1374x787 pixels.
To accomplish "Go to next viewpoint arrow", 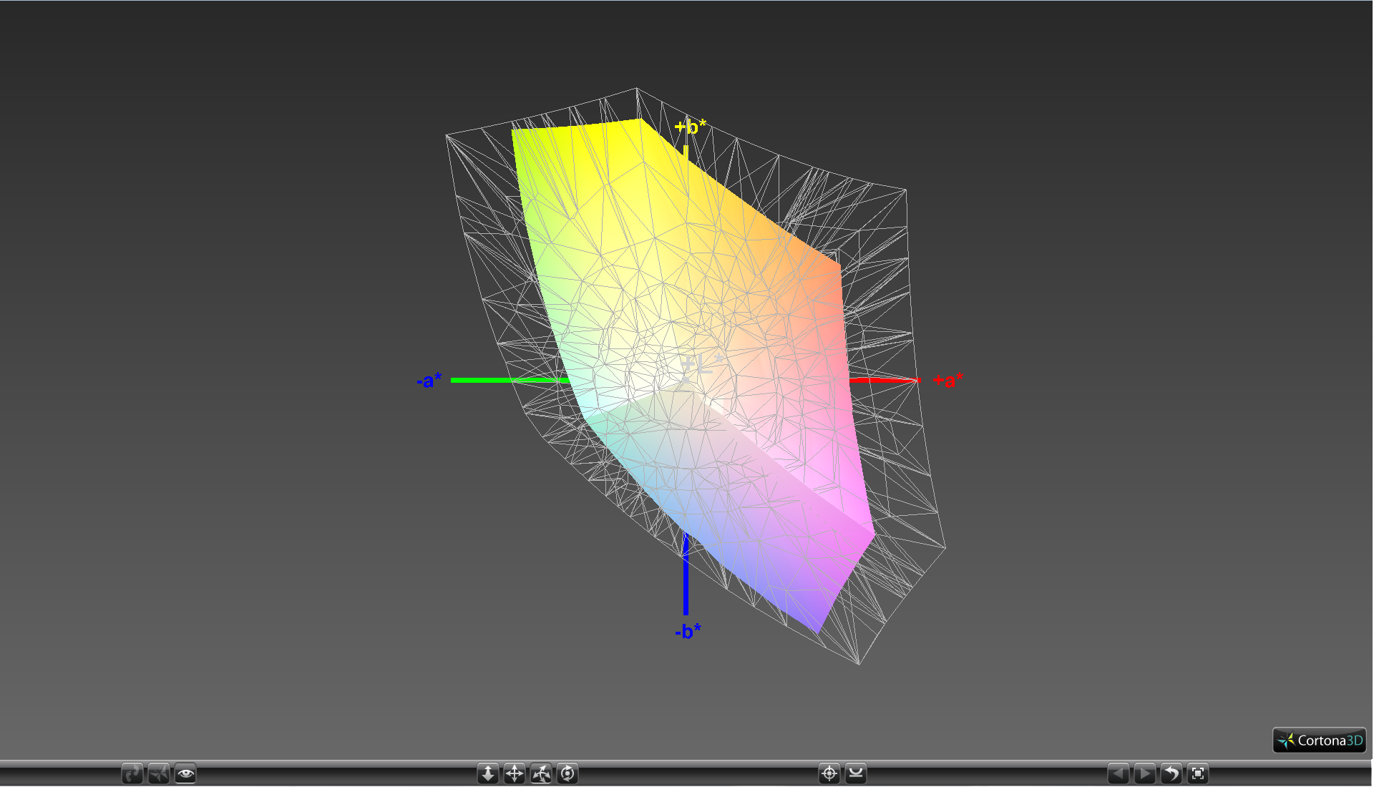I will [x=1145, y=773].
